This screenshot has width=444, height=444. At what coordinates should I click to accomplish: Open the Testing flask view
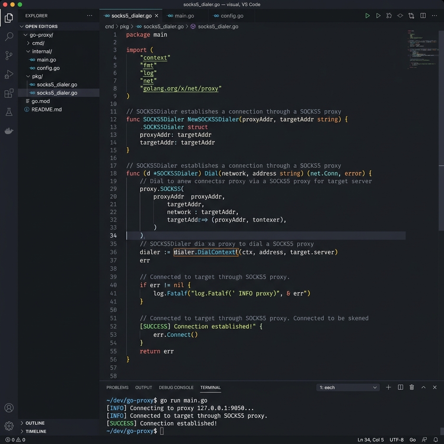point(9,112)
